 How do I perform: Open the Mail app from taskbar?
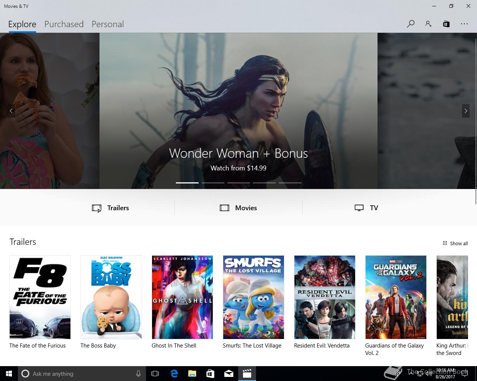point(228,374)
